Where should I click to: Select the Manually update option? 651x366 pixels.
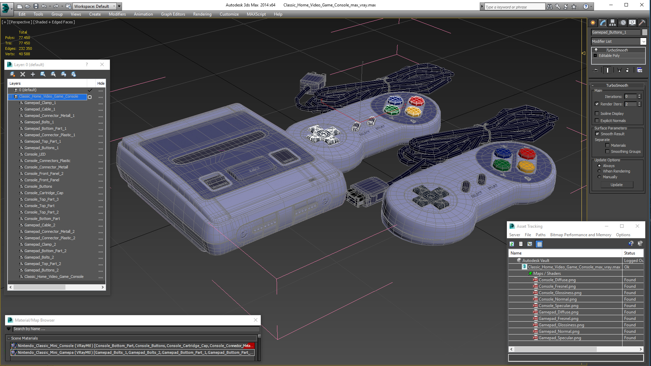[x=599, y=177]
